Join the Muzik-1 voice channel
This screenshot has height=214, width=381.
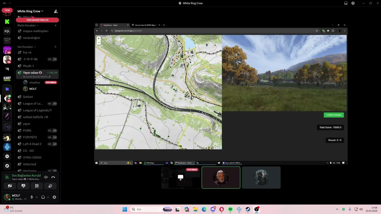(37, 66)
